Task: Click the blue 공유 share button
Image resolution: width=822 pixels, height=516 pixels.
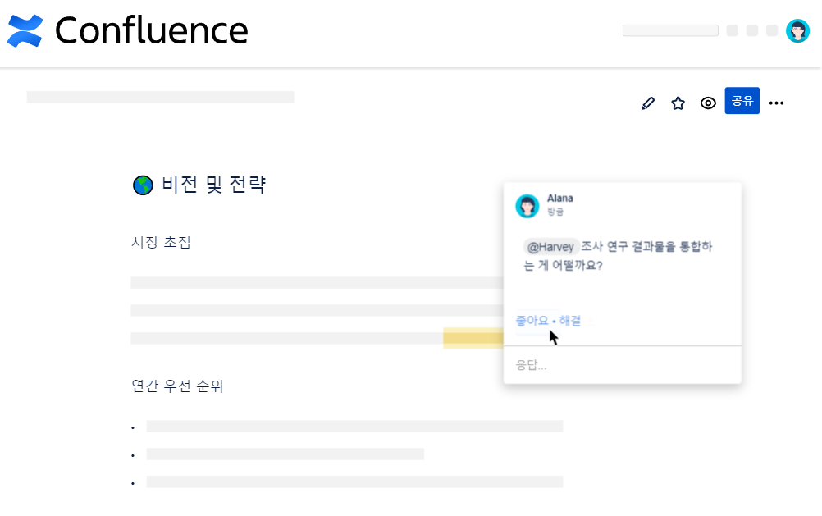Action: tap(742, 101)
